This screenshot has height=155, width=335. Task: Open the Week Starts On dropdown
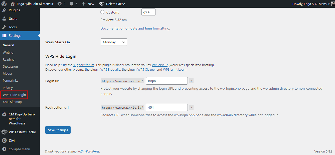pos(114,42)
